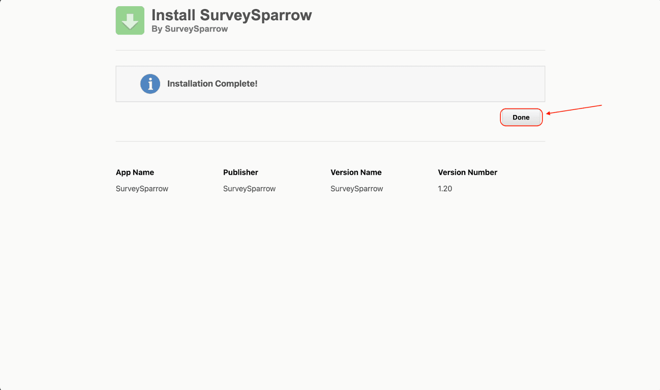Click the word Install in the page title
The width and height of the screenshot is (660, 390).
[173, 15]
